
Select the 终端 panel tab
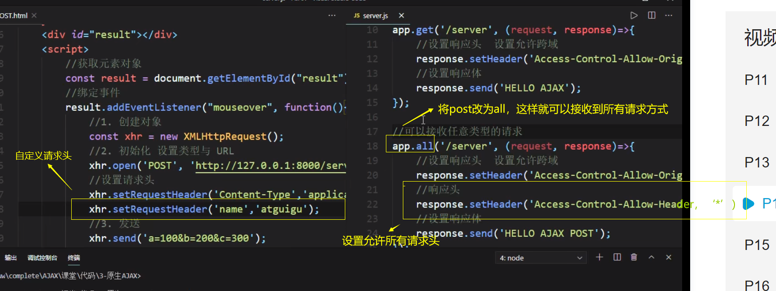[x=74, y=258]
